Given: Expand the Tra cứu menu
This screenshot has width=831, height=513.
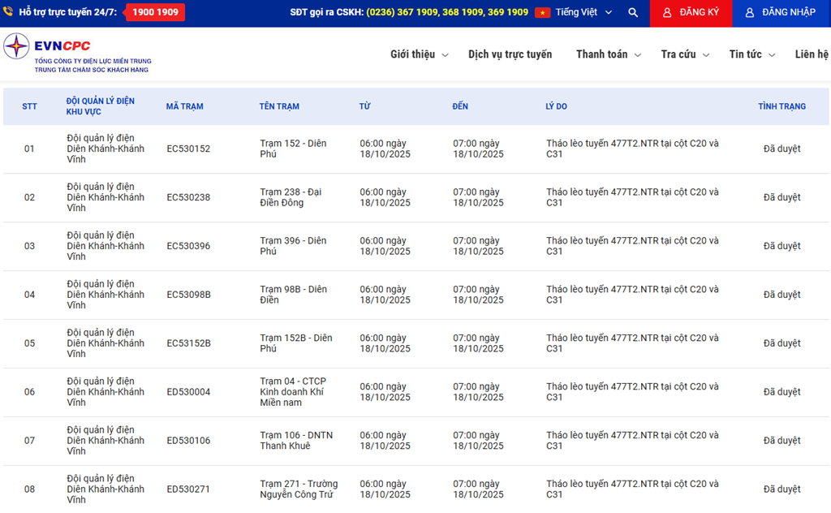Looking at the screenshot, I should pyautogui.click(x=684, y=54).
